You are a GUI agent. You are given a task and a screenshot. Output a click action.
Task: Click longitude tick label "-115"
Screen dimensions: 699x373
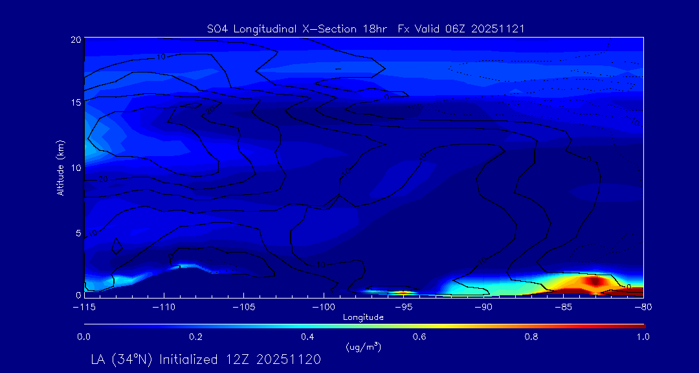tap(84, 307)
